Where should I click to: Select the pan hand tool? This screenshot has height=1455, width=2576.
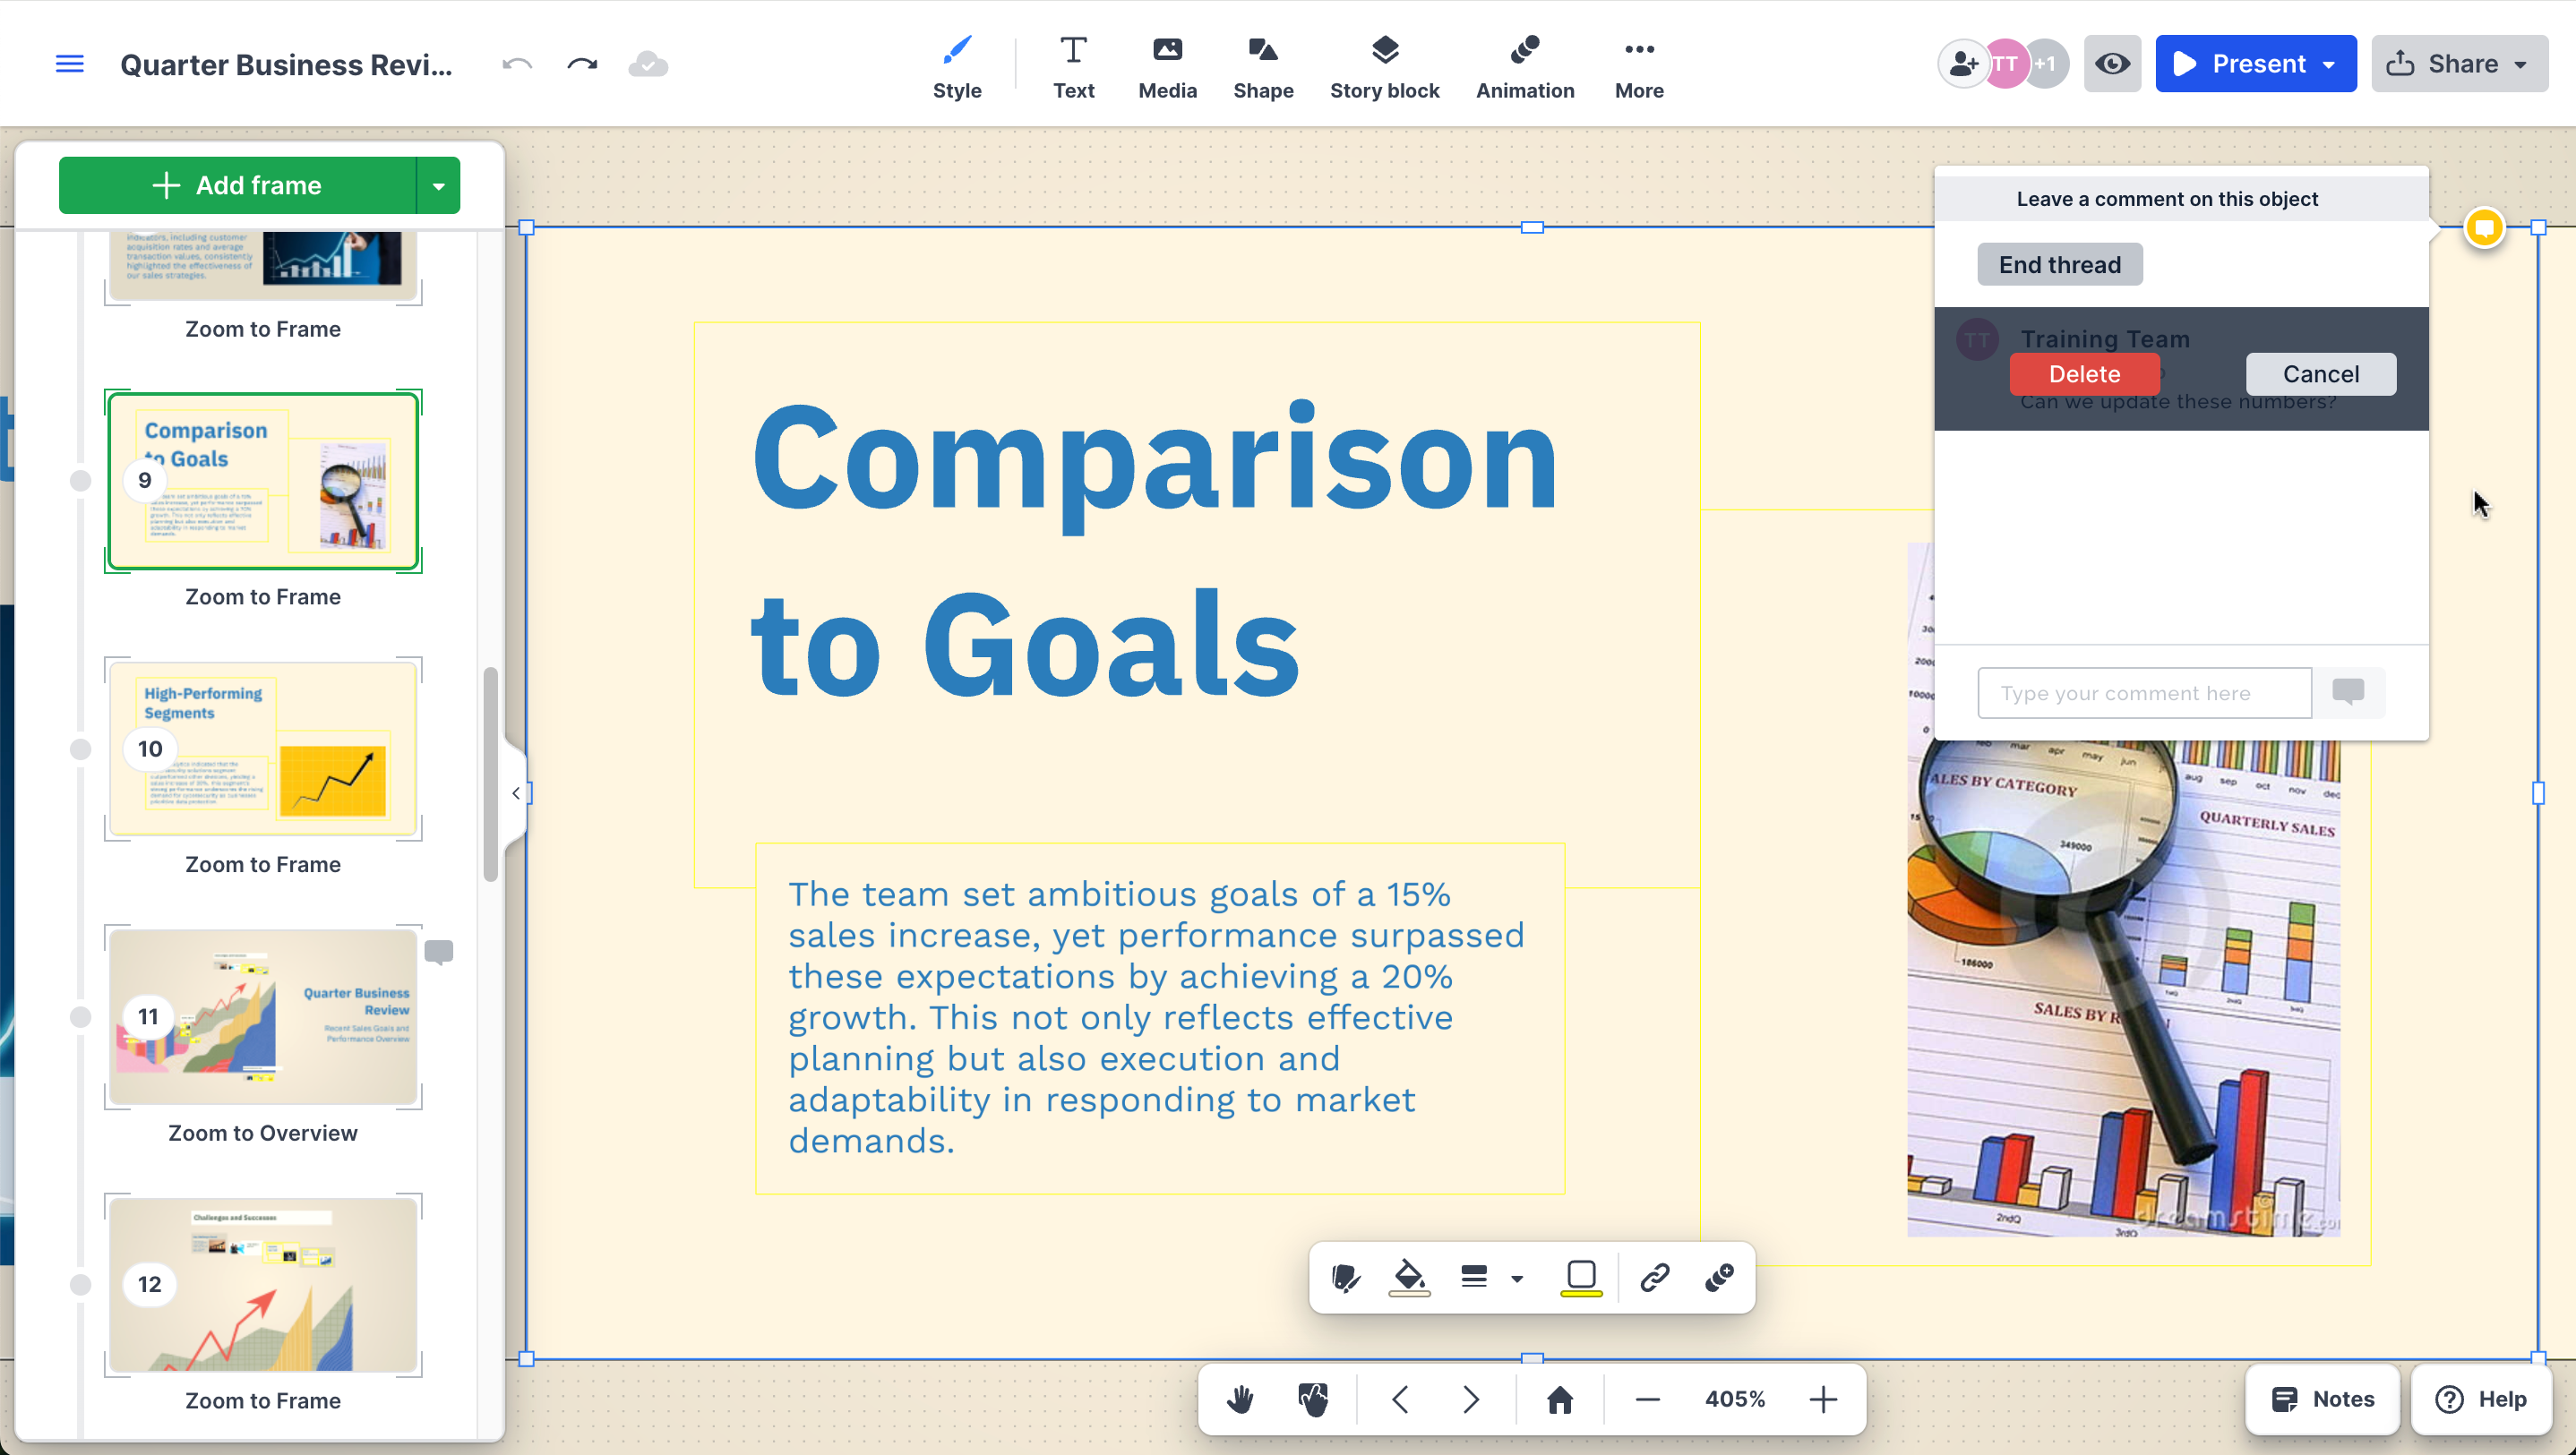tap(1241, 1399)
